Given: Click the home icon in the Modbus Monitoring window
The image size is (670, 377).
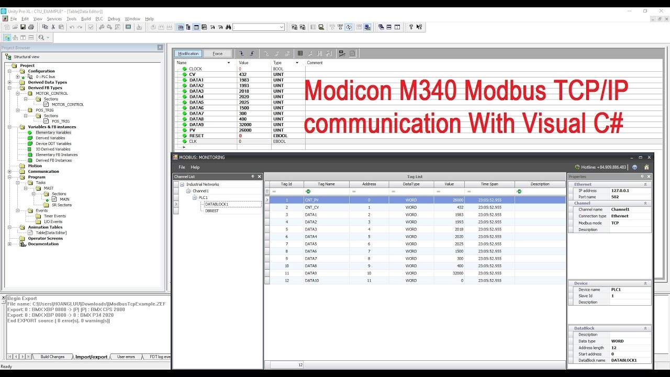Looking at the screenshot, I should (646, 168).
